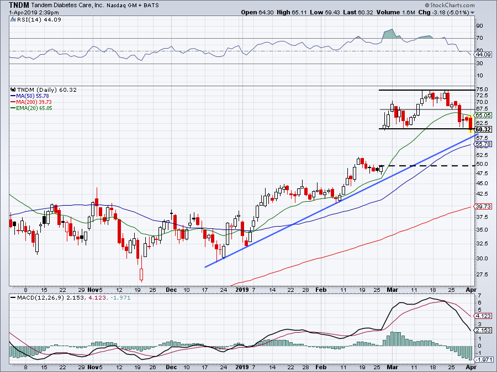Image resolution: width=497 pixels, height=372 pixels.
Task: Click the 39.73 red moving average tag
Action: click(483, 207)
